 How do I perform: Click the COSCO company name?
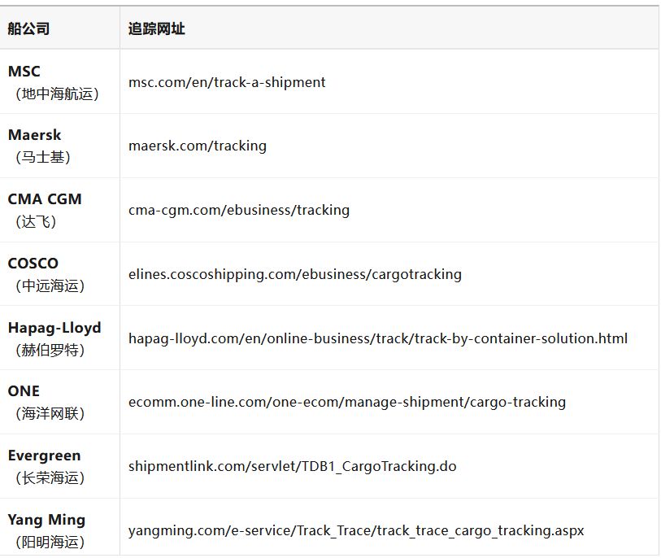point(33,264)
